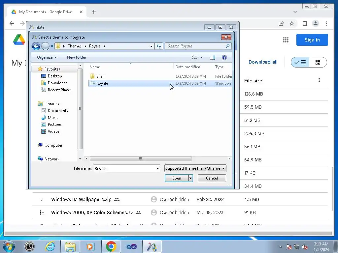
Task: Open Windows 2000, XP Color Schemes.7z
Action: (92, 212)
